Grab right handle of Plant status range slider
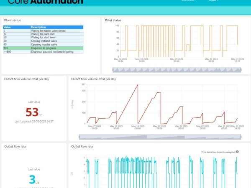 (x=241, y=70)
